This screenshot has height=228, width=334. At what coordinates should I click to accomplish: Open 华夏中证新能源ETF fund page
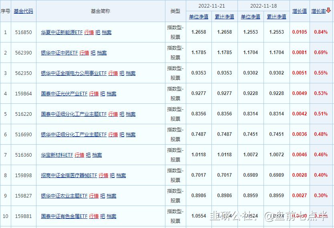[x=62, y=32]
